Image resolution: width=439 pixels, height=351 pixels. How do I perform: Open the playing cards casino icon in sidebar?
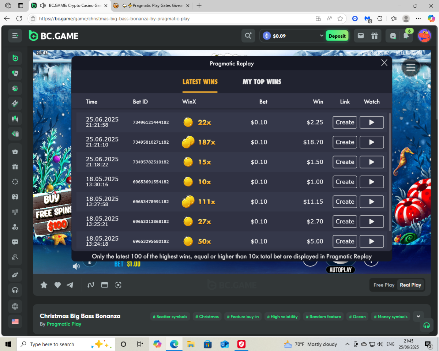coord(15,73)
